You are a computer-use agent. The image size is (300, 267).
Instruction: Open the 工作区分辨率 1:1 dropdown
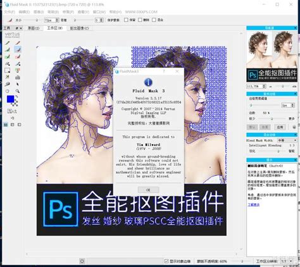[x=287, y=261]
